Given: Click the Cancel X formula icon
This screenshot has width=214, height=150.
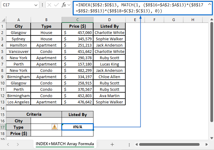Looking at the screenshot, I should click(49, 5).
